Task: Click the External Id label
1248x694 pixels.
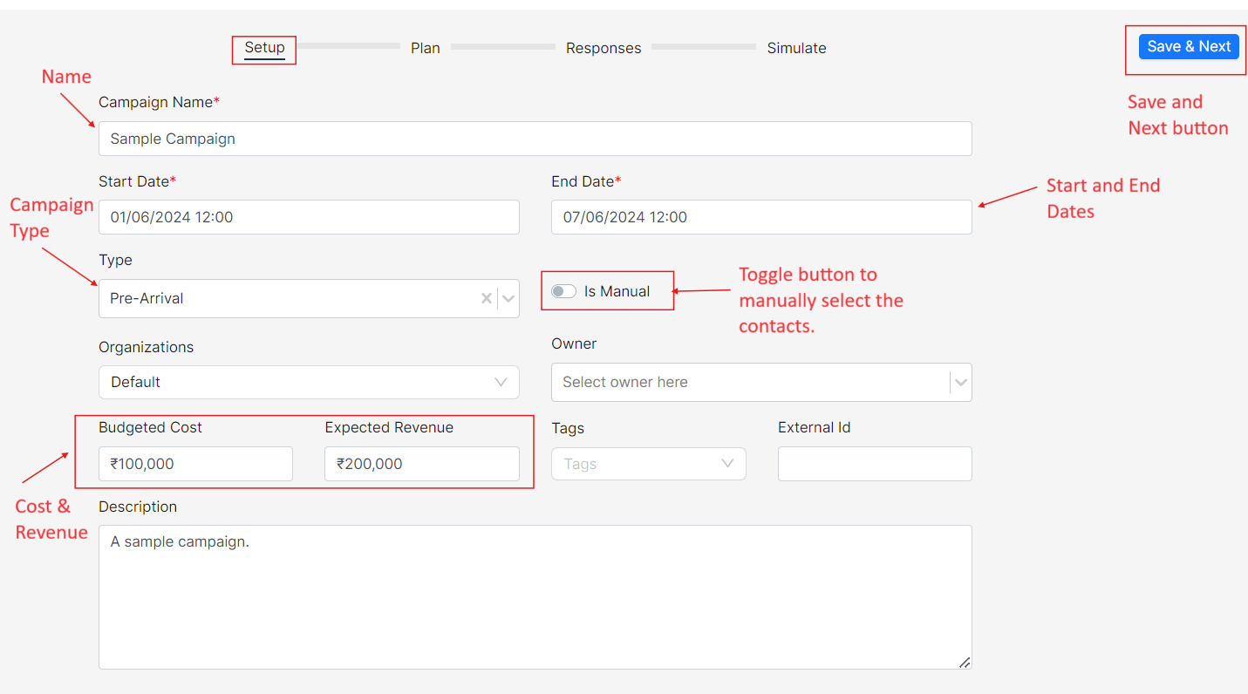Action: pos(814,427)
